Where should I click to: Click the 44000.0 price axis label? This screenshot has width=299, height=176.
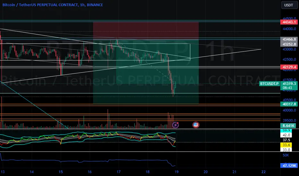tap(289, 29)
